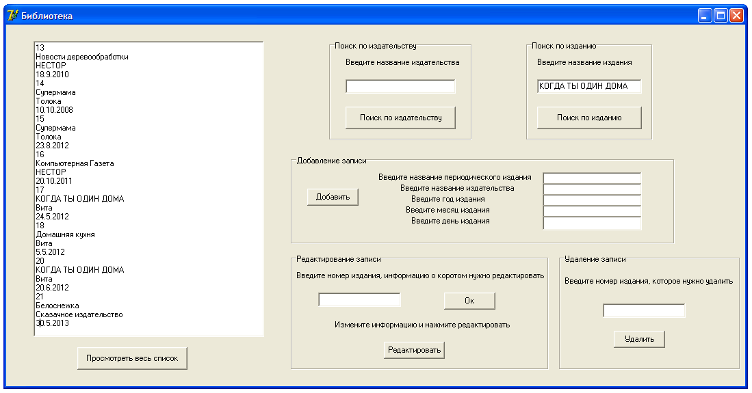Viewport: 752px width, 393px height.
Task: Focus the publisher name search field
Action: 400,86
